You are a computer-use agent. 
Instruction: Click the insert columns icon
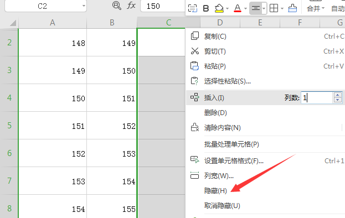tap(195, 97)
